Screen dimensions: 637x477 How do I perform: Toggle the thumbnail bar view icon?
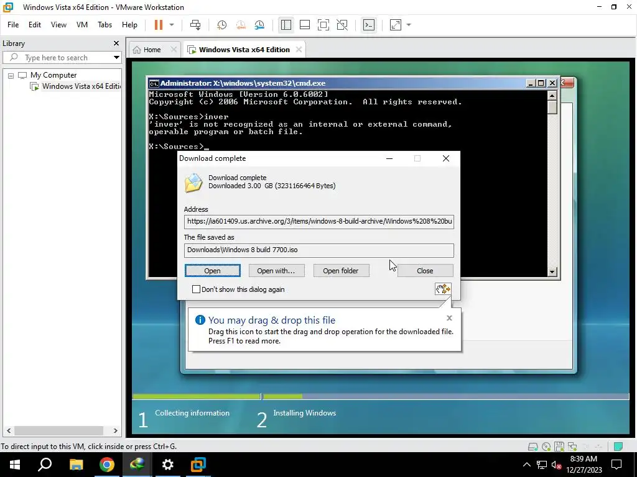tap(305, 25)
